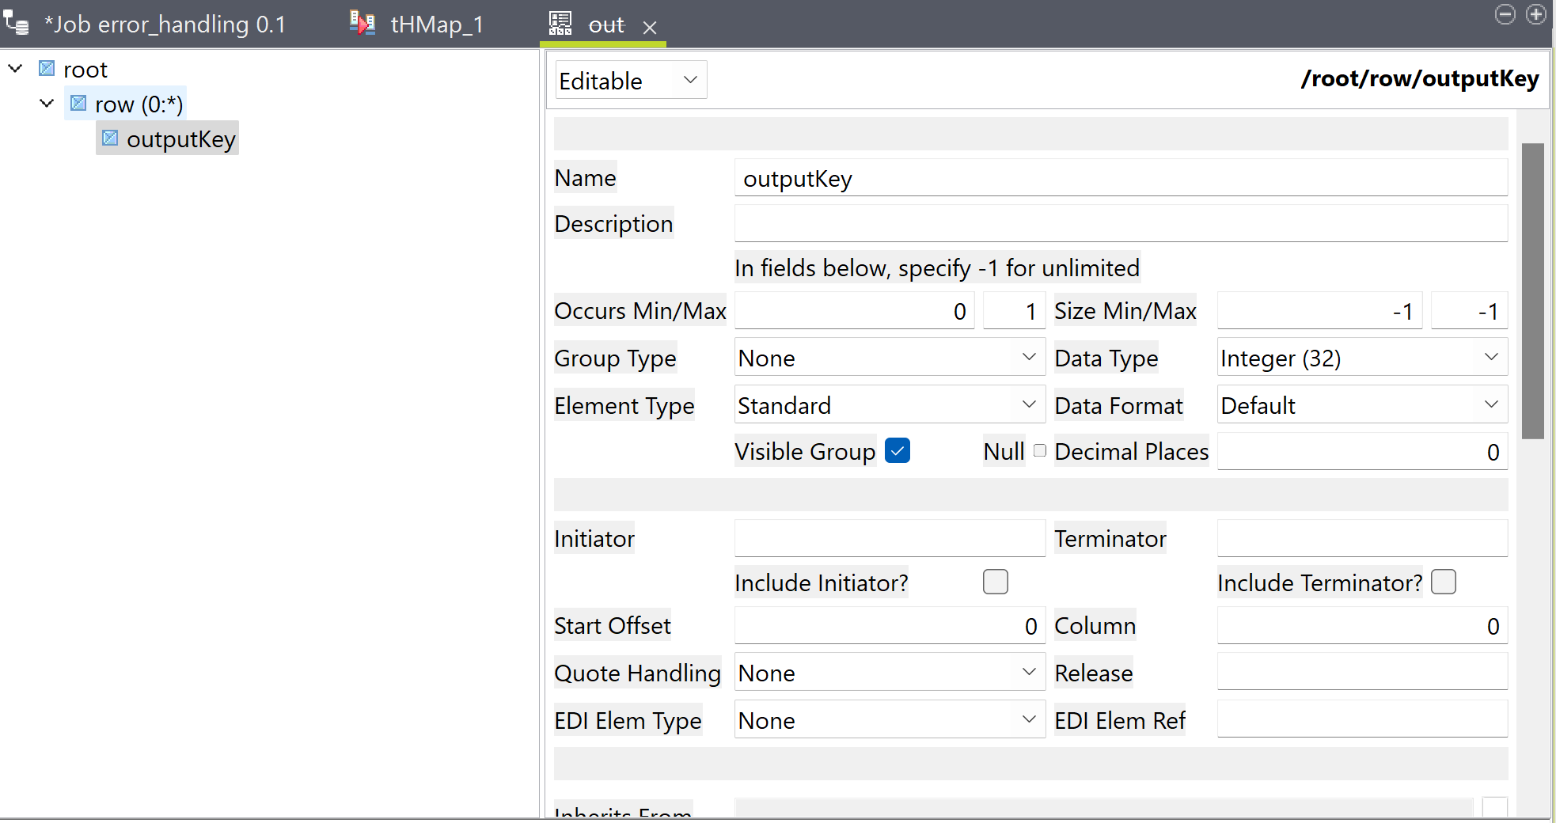1556x823 pixels.
Task: Select the outputKey tree item
Action: click(180, 139)
